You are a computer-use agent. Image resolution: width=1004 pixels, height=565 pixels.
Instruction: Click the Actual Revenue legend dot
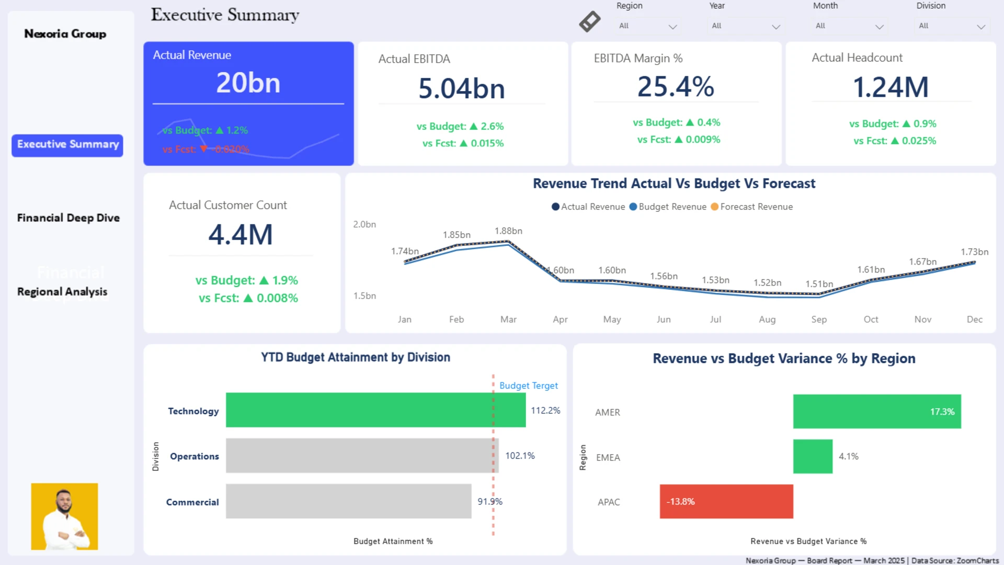[x=555, y=207]
